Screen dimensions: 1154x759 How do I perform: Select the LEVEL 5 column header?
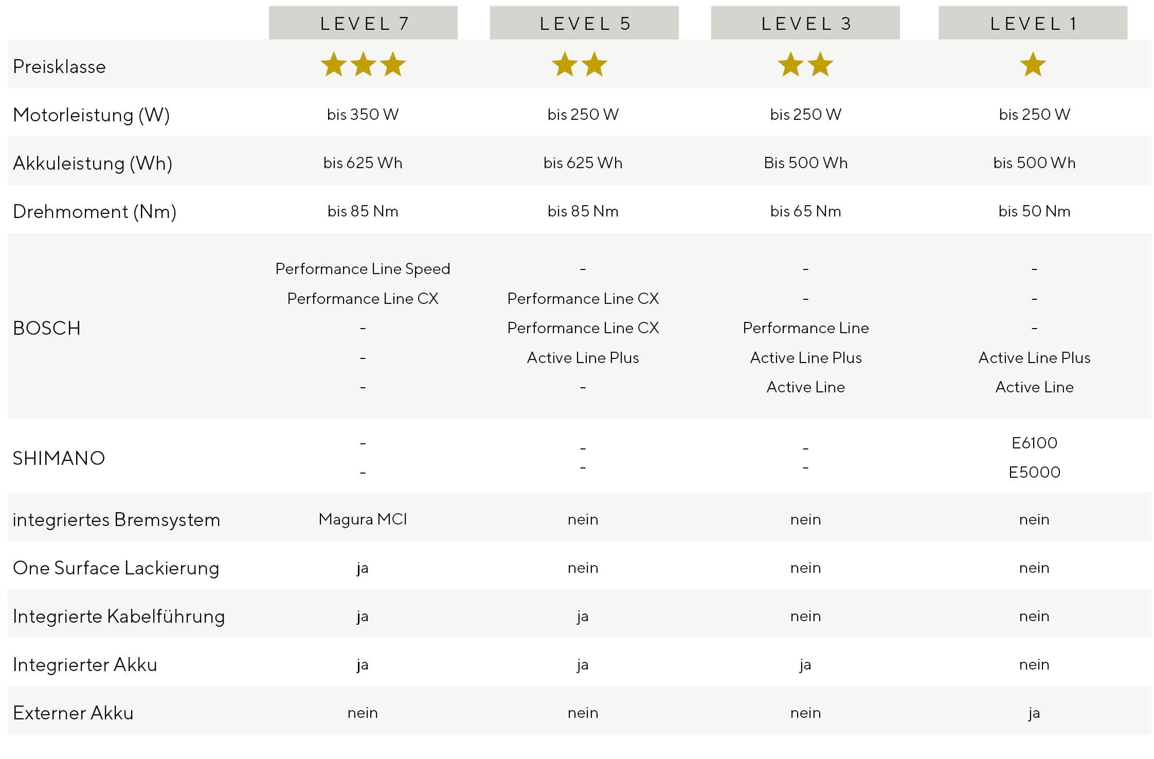click(584, 23)
